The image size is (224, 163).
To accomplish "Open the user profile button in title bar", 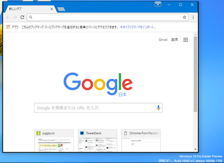I will pyautogui.click(x=158, y=4).
